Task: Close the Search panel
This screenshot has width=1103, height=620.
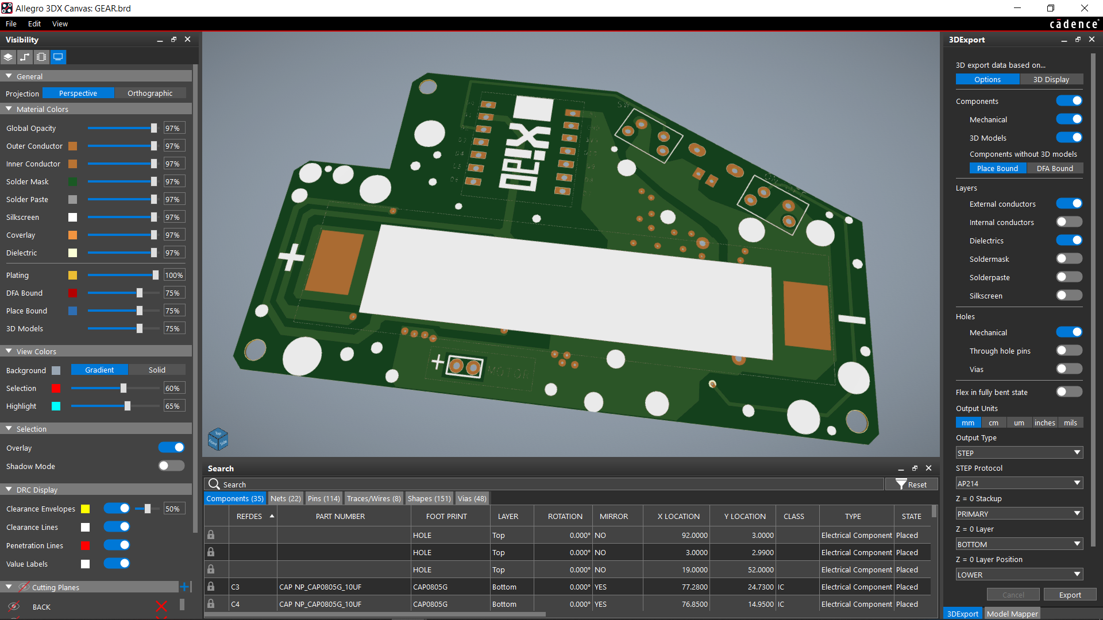Action: 928,468
